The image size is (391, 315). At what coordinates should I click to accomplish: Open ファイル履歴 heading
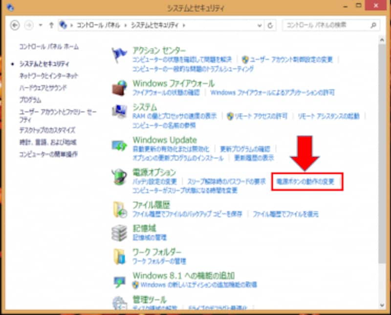(151, 205)
